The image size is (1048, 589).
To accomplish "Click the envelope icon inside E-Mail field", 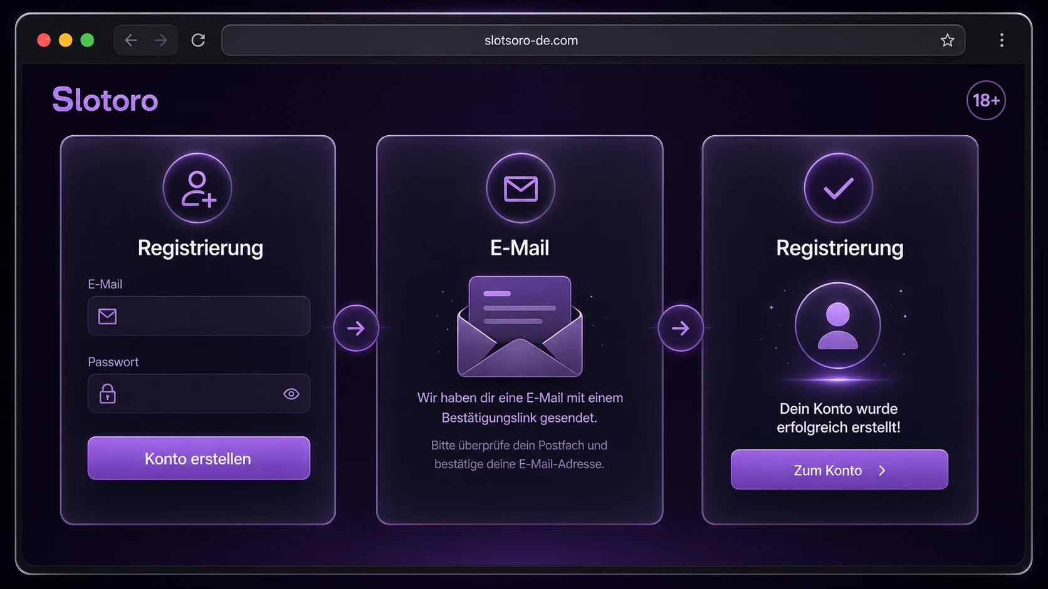I will tap(108, 316).
